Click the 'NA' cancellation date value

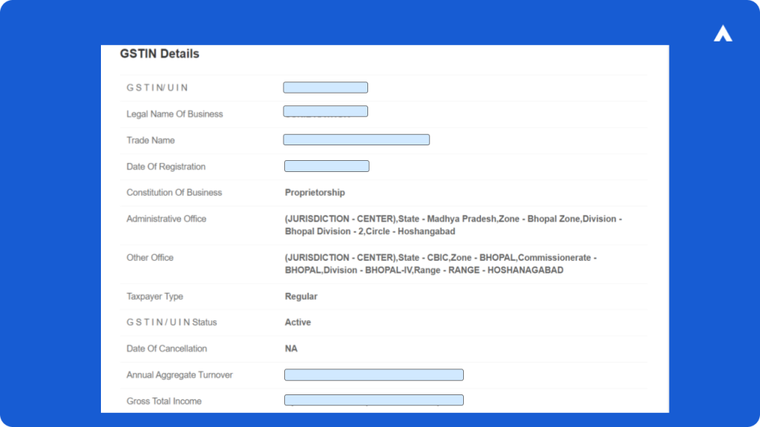pos(291,348)
